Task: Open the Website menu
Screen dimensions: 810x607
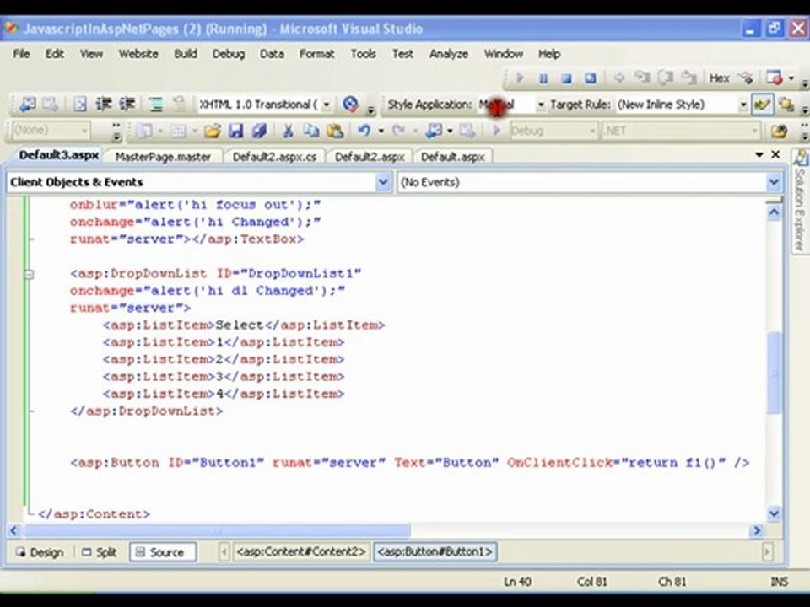Action: click(x=138, y=54)
